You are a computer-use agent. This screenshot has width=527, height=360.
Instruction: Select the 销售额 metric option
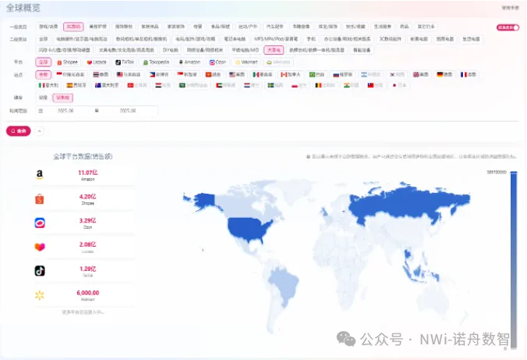click(62, 98)
